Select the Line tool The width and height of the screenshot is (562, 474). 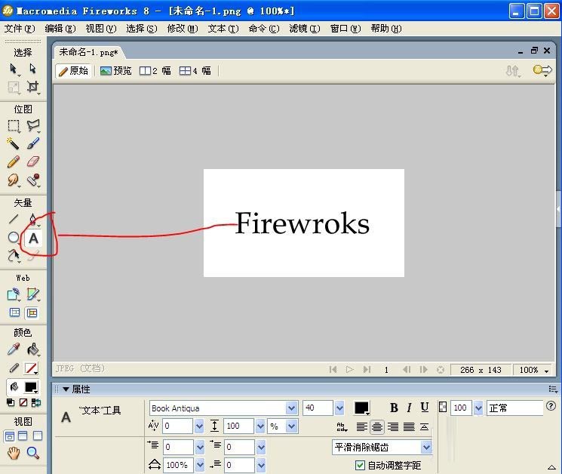pyautogui.click(x=14, y=220)
